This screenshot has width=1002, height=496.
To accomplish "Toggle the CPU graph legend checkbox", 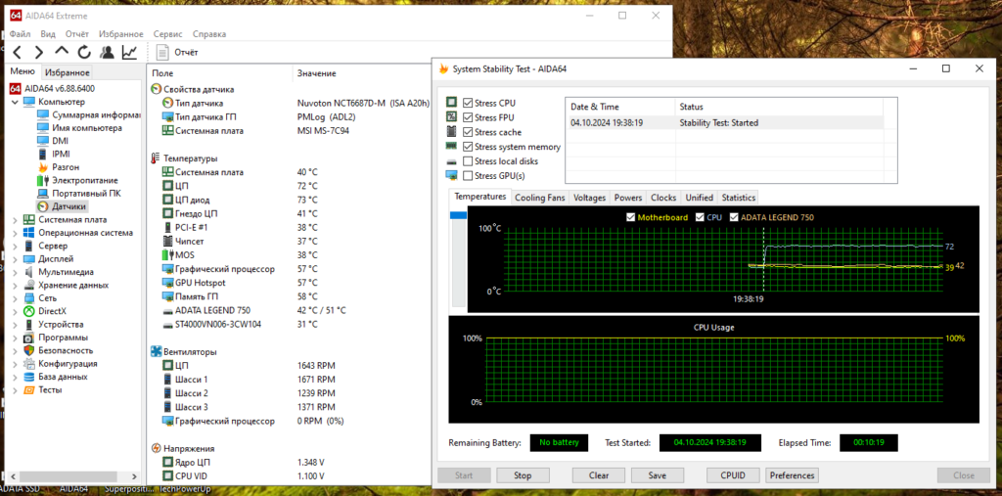I will [700, 217].
